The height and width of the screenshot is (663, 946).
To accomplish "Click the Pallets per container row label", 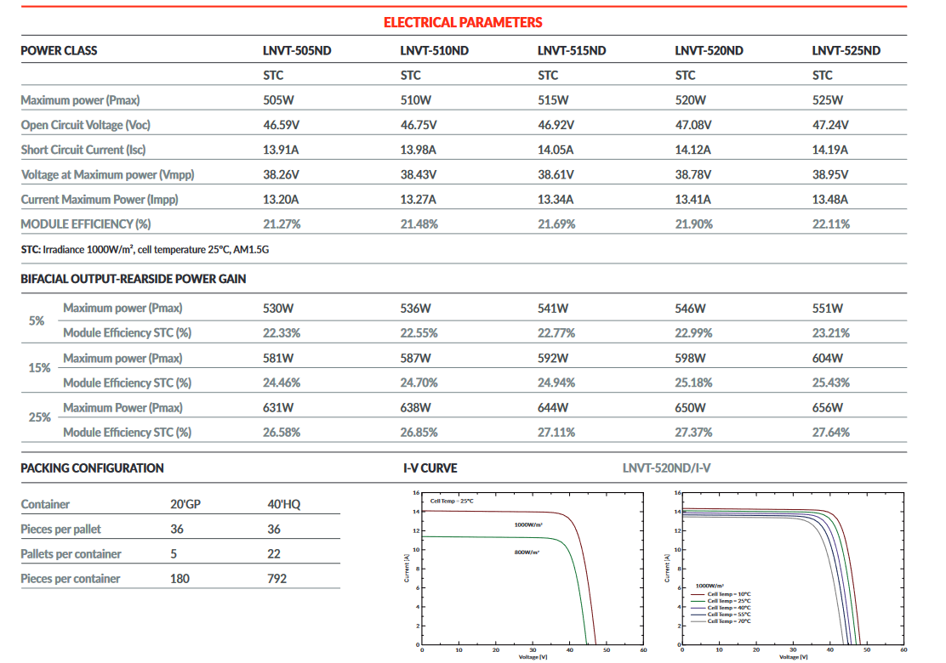I will click(71, 554).
